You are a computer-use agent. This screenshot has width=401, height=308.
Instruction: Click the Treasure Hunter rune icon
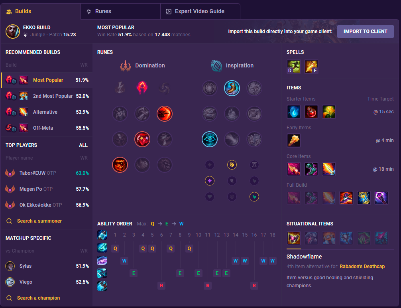(x=120, y=165)
